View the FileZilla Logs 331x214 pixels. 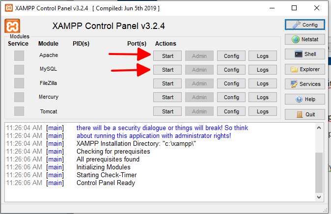pos(263,83)
